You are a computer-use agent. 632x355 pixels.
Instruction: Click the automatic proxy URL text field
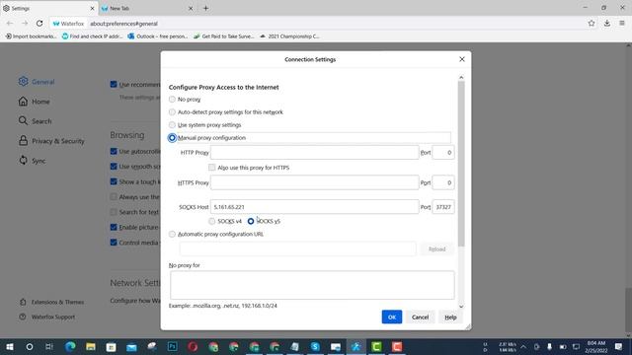tap(297, 248)
